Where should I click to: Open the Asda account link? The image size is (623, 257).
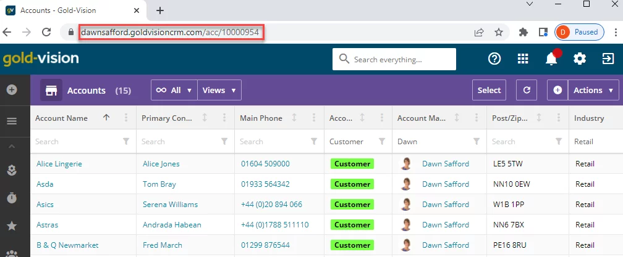tap(45, 184)
